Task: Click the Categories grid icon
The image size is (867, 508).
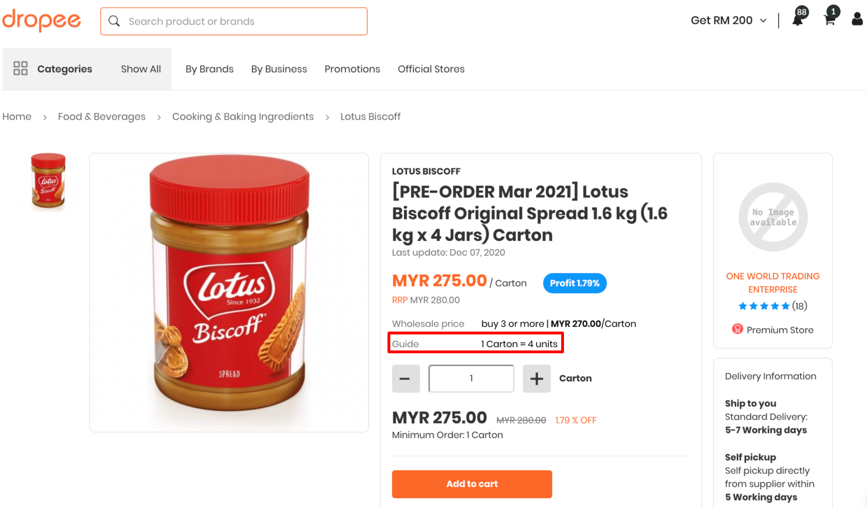Action: point(20,68)
